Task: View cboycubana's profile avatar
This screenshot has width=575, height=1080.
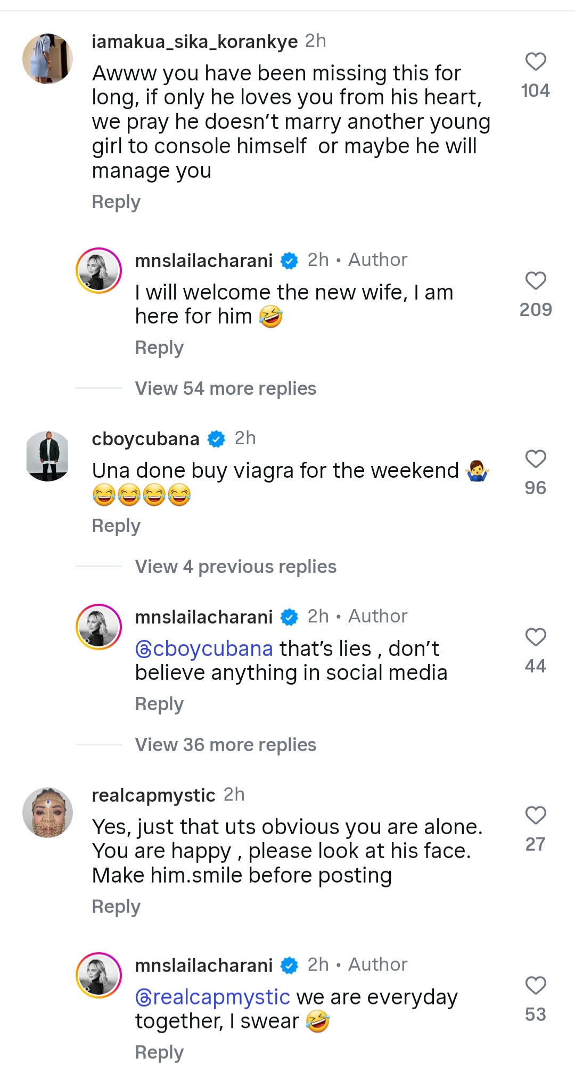Action: [x=47, y=456]
